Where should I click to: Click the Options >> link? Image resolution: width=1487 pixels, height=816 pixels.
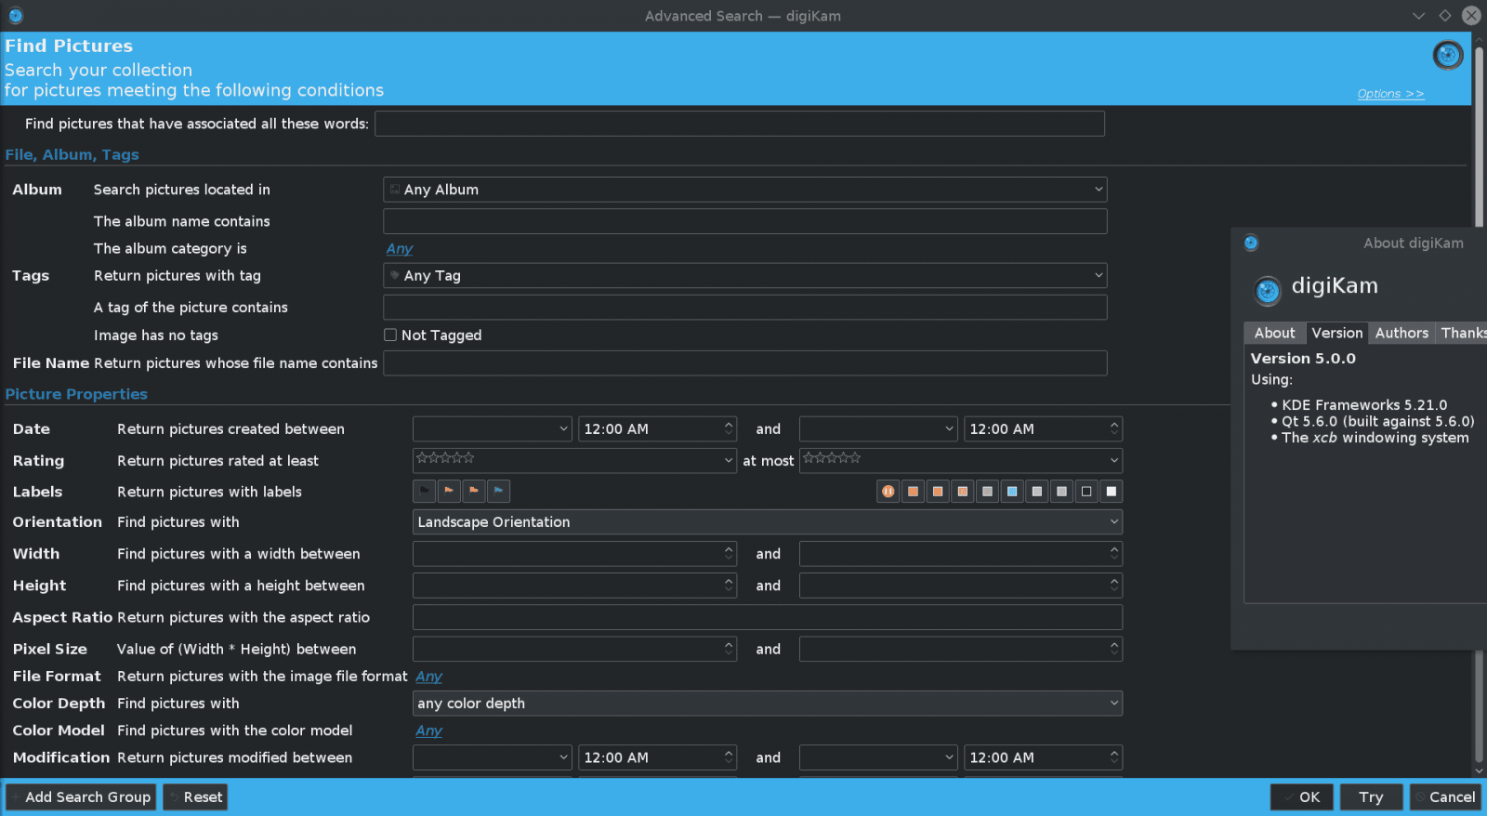[x=1390, y=94]
